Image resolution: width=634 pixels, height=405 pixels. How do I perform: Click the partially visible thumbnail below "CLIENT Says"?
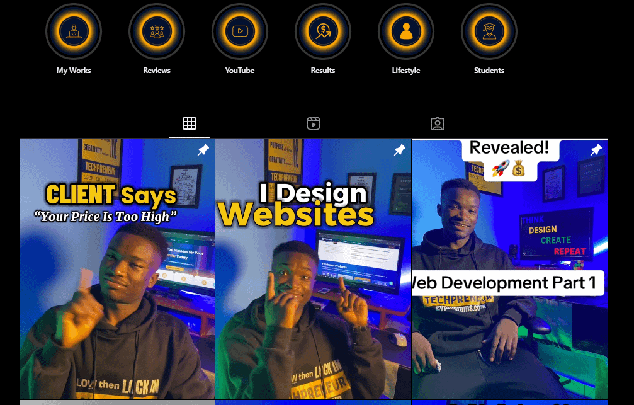tap(116, 402)
